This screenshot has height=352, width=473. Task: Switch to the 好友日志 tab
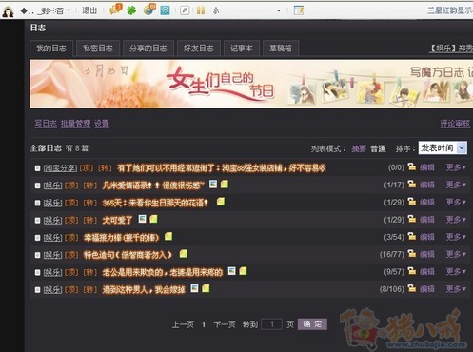coord(199,49)
